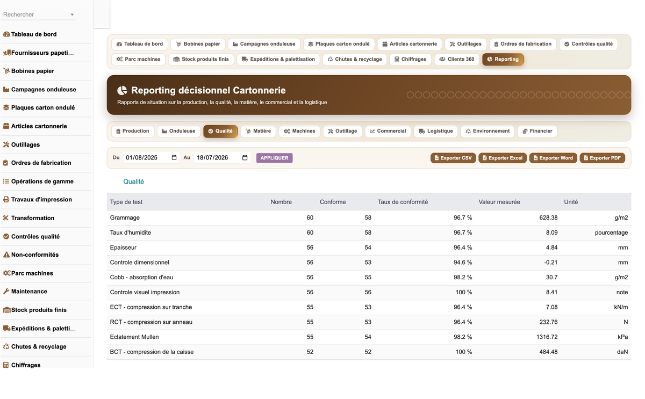The width and height of the screenshot is (645, 399).
Task: Click Exporter CSV button
Action: point(453,158)
